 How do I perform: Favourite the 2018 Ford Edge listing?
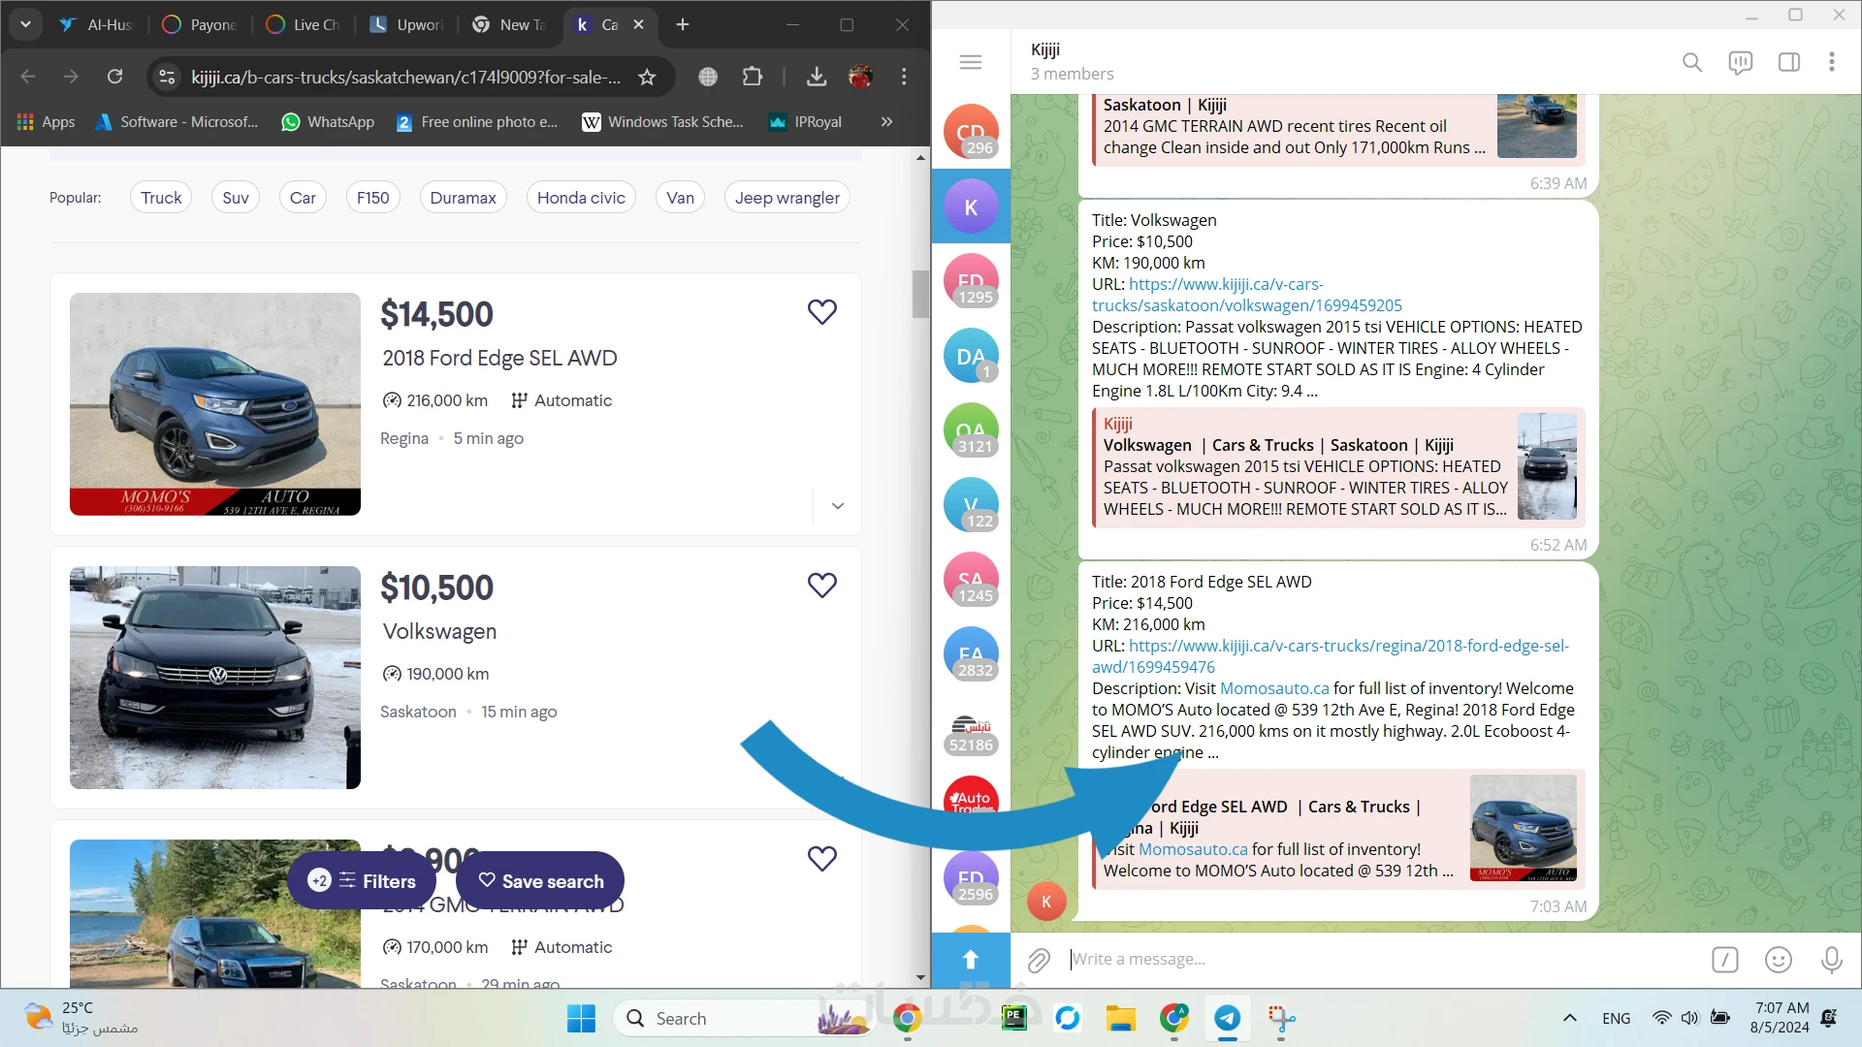(x=821, y=312)
